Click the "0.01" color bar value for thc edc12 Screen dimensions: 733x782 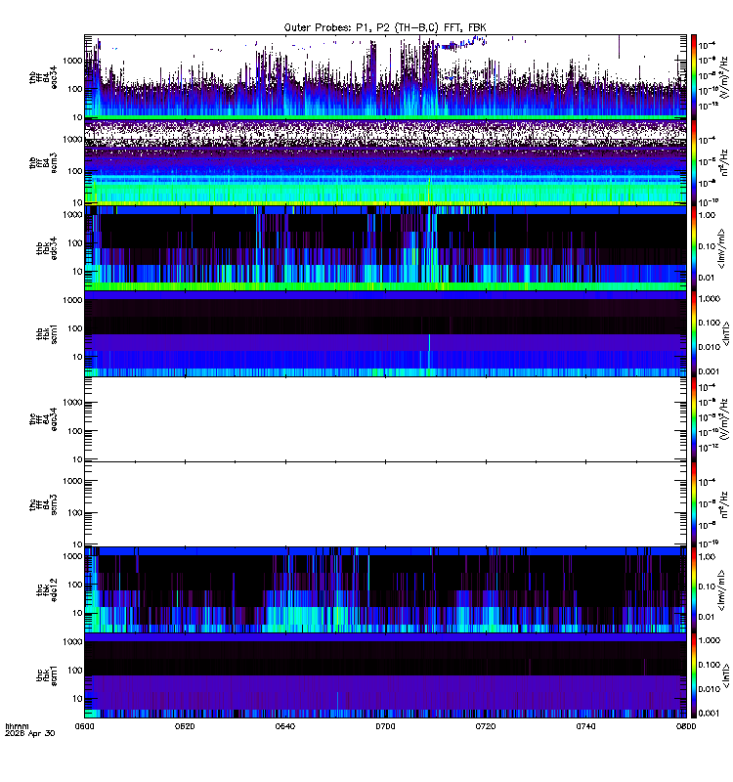coord(707,617)
